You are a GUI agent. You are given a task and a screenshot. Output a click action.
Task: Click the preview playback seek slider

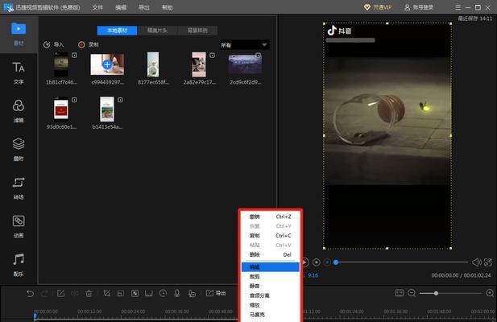[x=402, y=262]
